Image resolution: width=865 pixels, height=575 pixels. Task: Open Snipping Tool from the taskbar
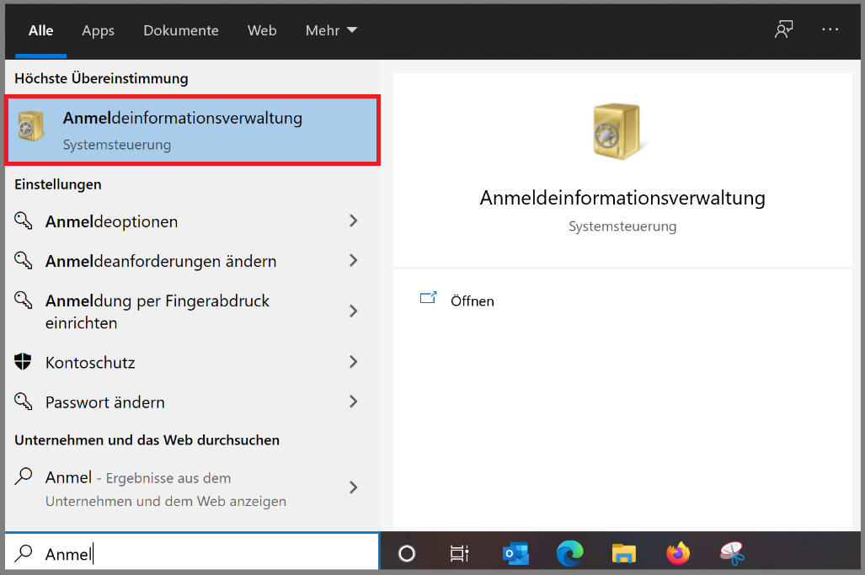pyautogui.click(x=731, y=553)
